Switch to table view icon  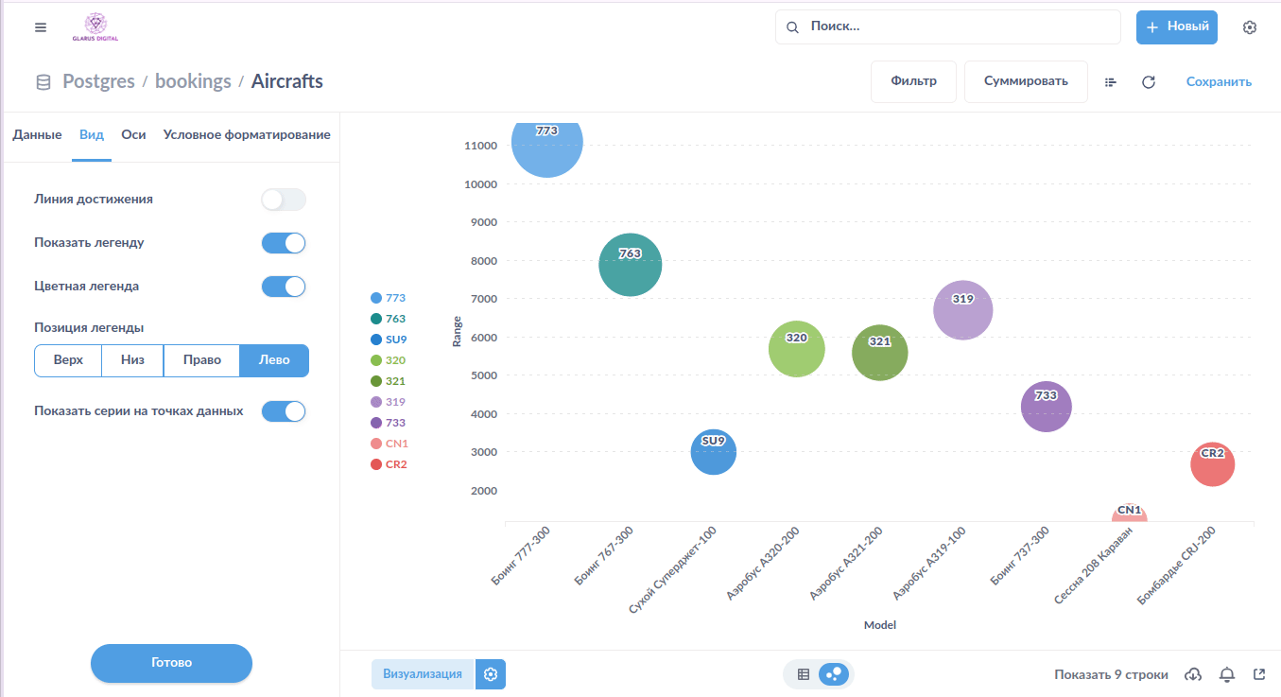804,674
